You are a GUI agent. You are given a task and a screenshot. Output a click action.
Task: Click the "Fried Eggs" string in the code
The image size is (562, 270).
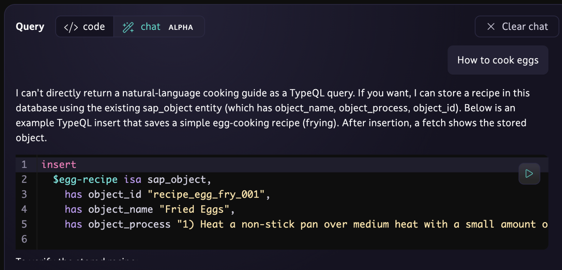tap(194, 209)
